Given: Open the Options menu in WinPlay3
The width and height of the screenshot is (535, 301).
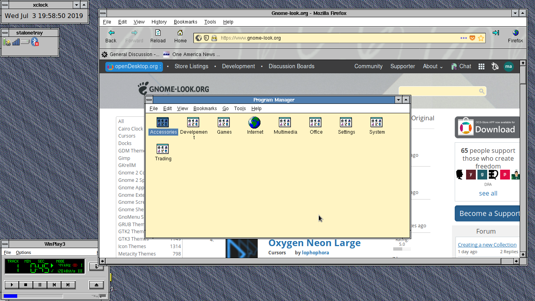Looking at the screenshot, I should coord(23,252).
